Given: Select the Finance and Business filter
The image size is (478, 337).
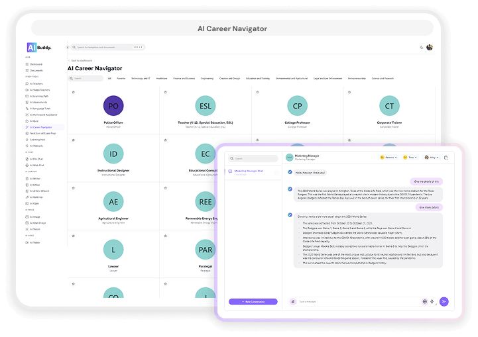Looking at the screenshot, I should coord(184,78).
